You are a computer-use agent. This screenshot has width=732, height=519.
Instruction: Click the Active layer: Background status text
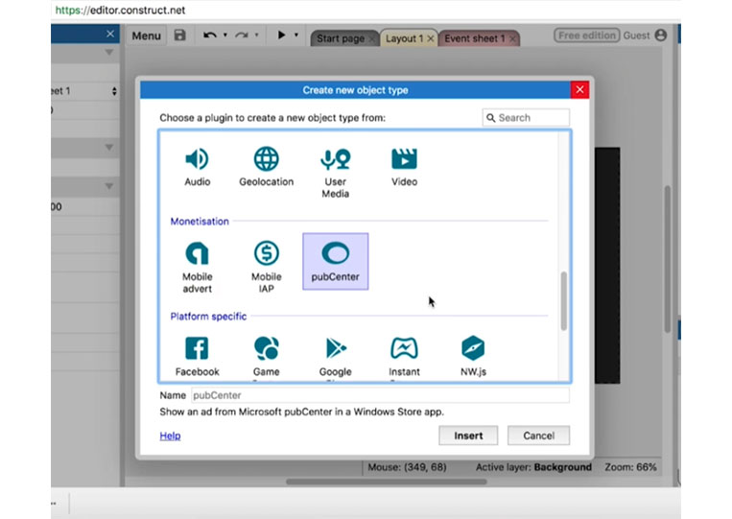tap(533, 467)
